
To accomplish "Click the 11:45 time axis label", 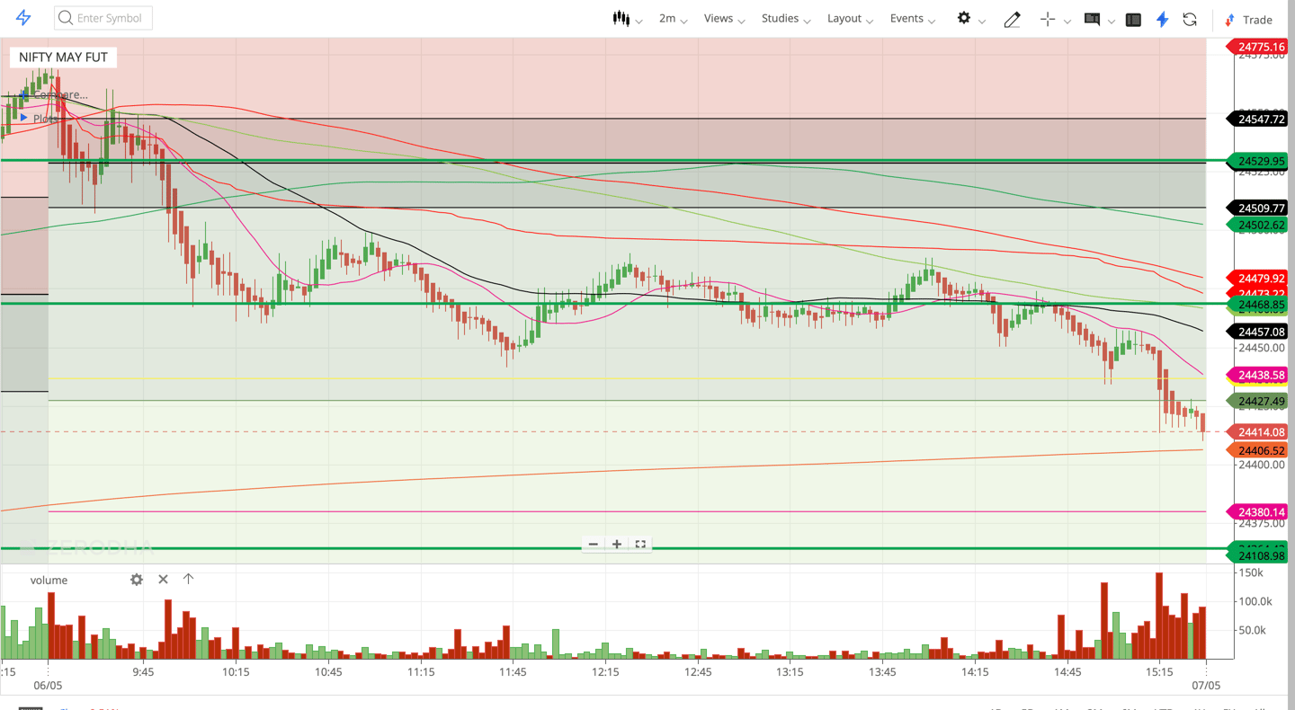I will coord(513,671).
